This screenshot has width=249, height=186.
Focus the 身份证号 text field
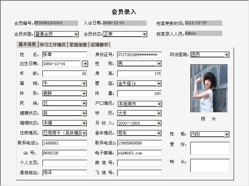point(139,55)
